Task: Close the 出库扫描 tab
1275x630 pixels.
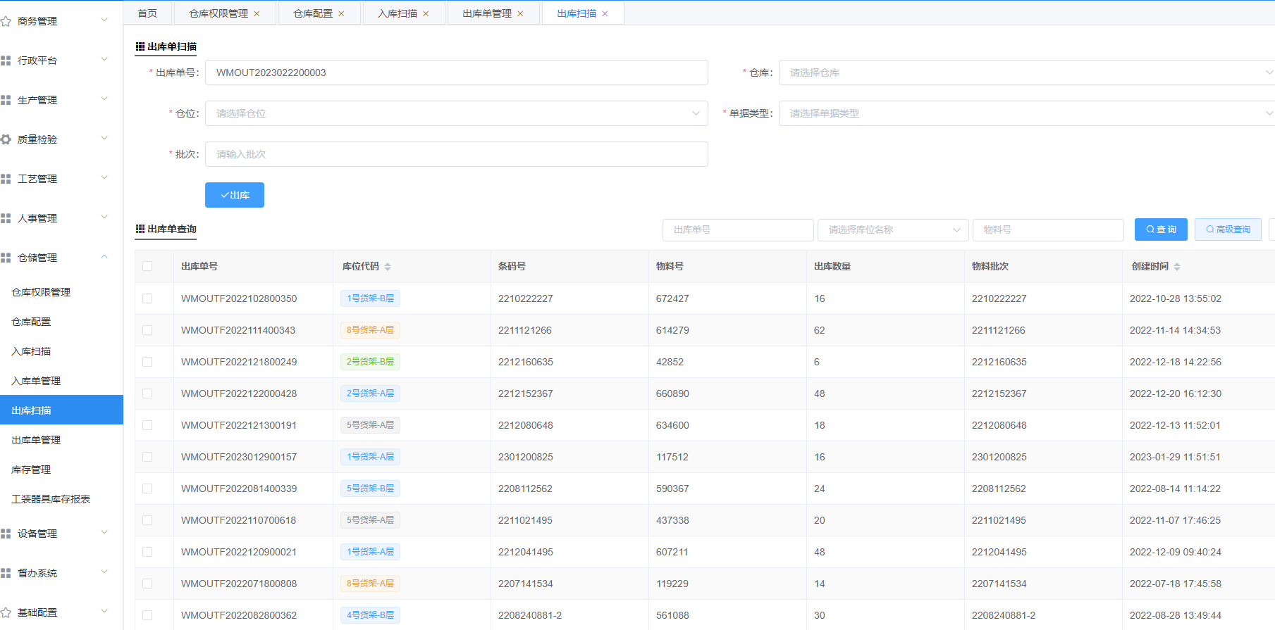Action: click(x=605, y=13)
